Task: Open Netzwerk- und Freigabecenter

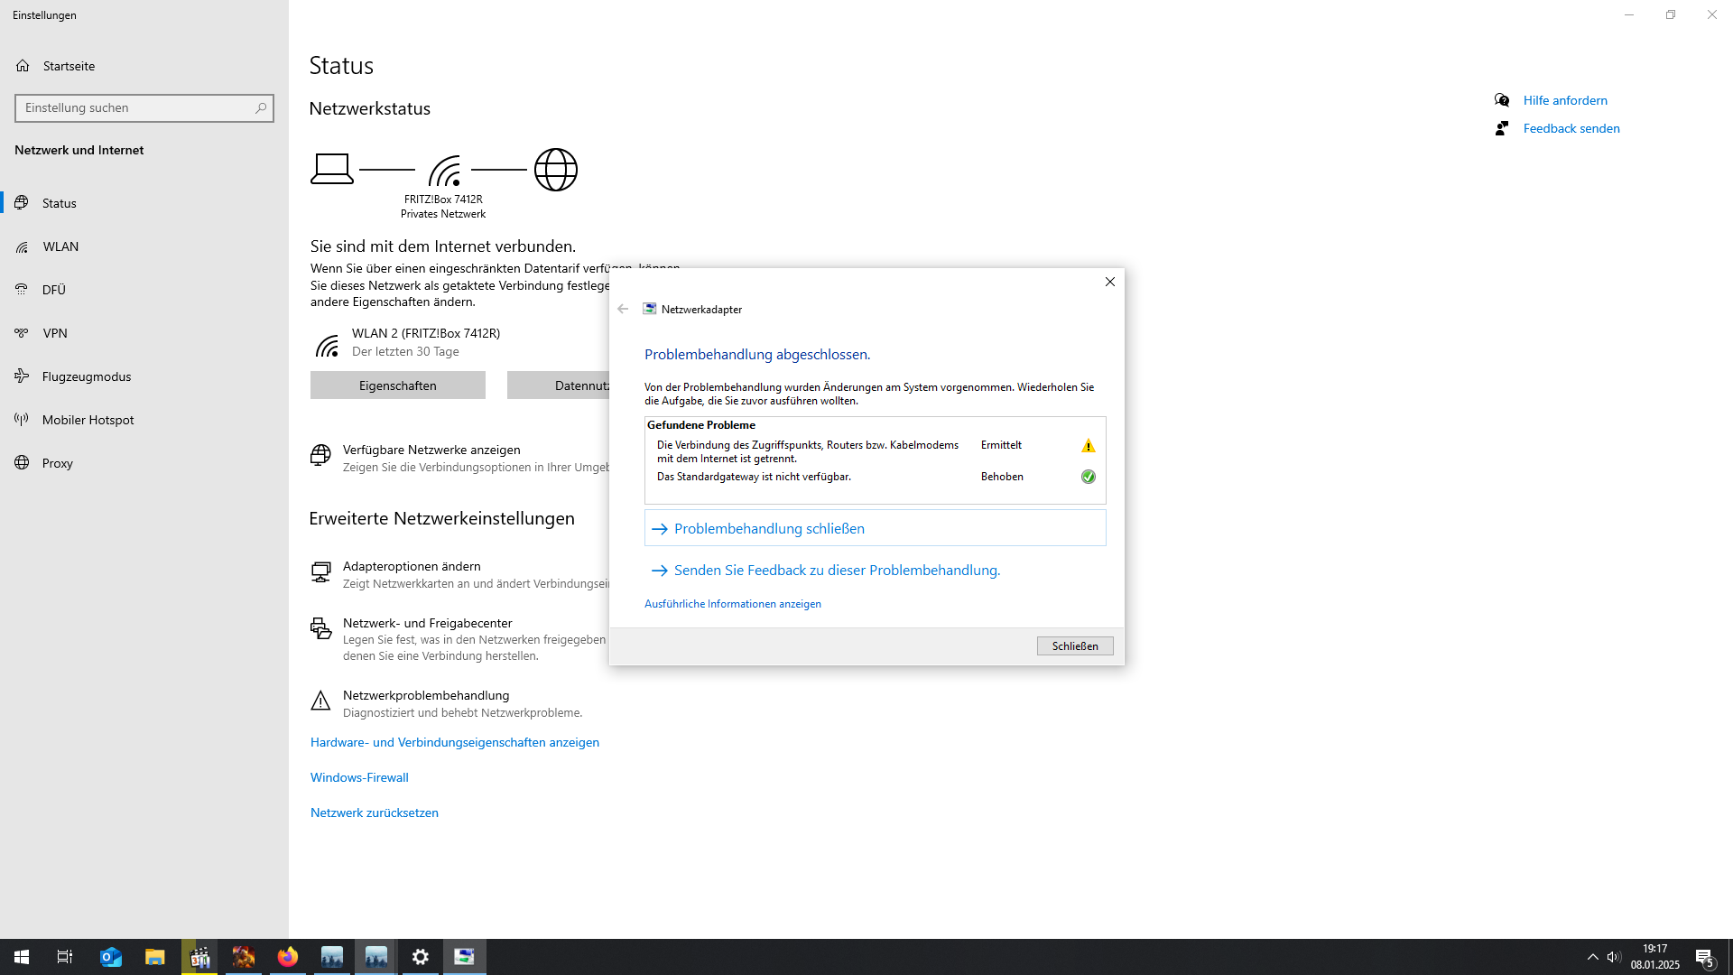Action: [427, 623]
